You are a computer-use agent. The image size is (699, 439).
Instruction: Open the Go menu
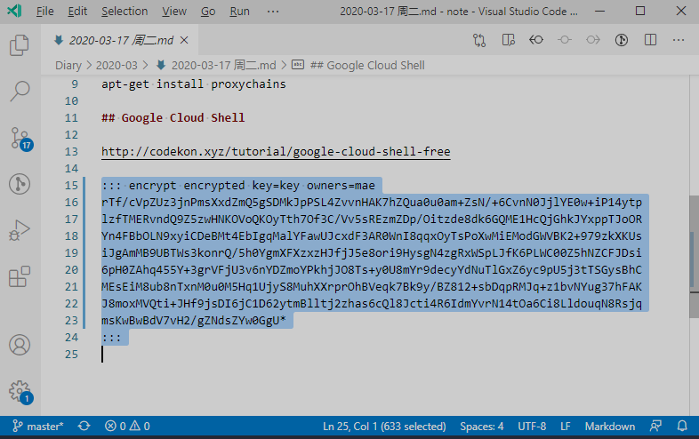coord(208,12)
